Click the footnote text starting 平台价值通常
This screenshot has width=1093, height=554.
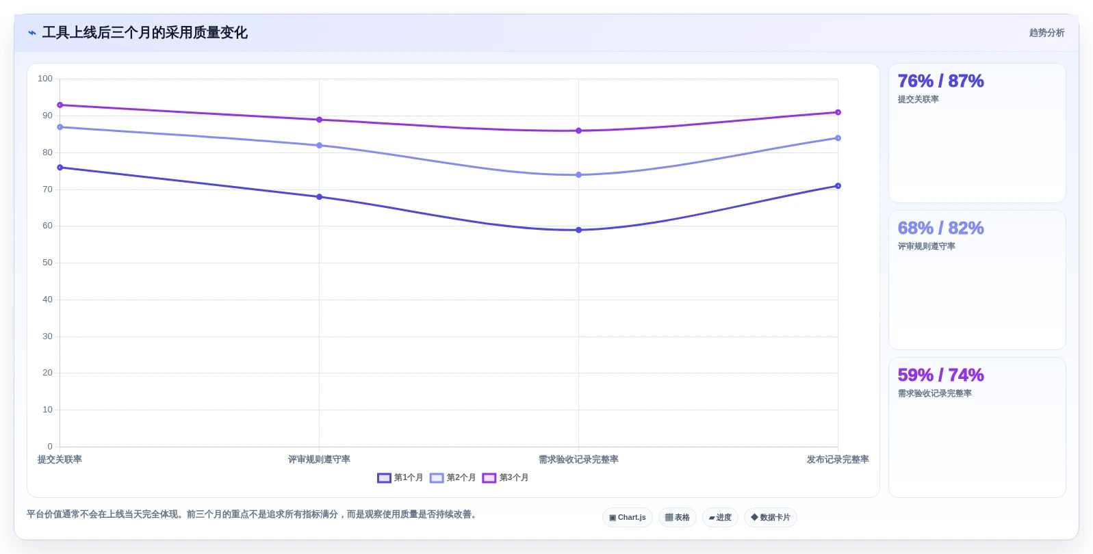coord(253,514)
